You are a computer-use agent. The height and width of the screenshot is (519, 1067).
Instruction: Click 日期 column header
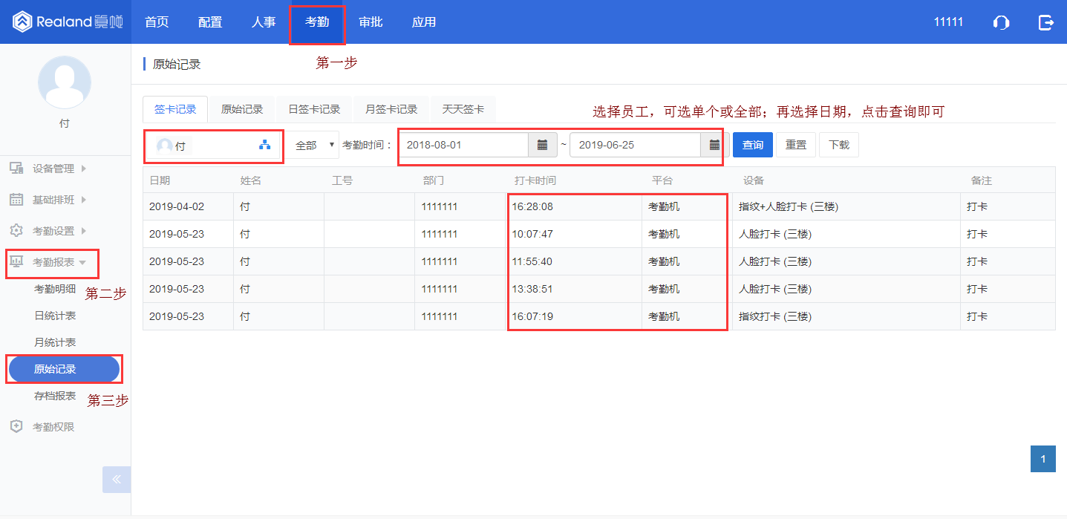[160, 180]
